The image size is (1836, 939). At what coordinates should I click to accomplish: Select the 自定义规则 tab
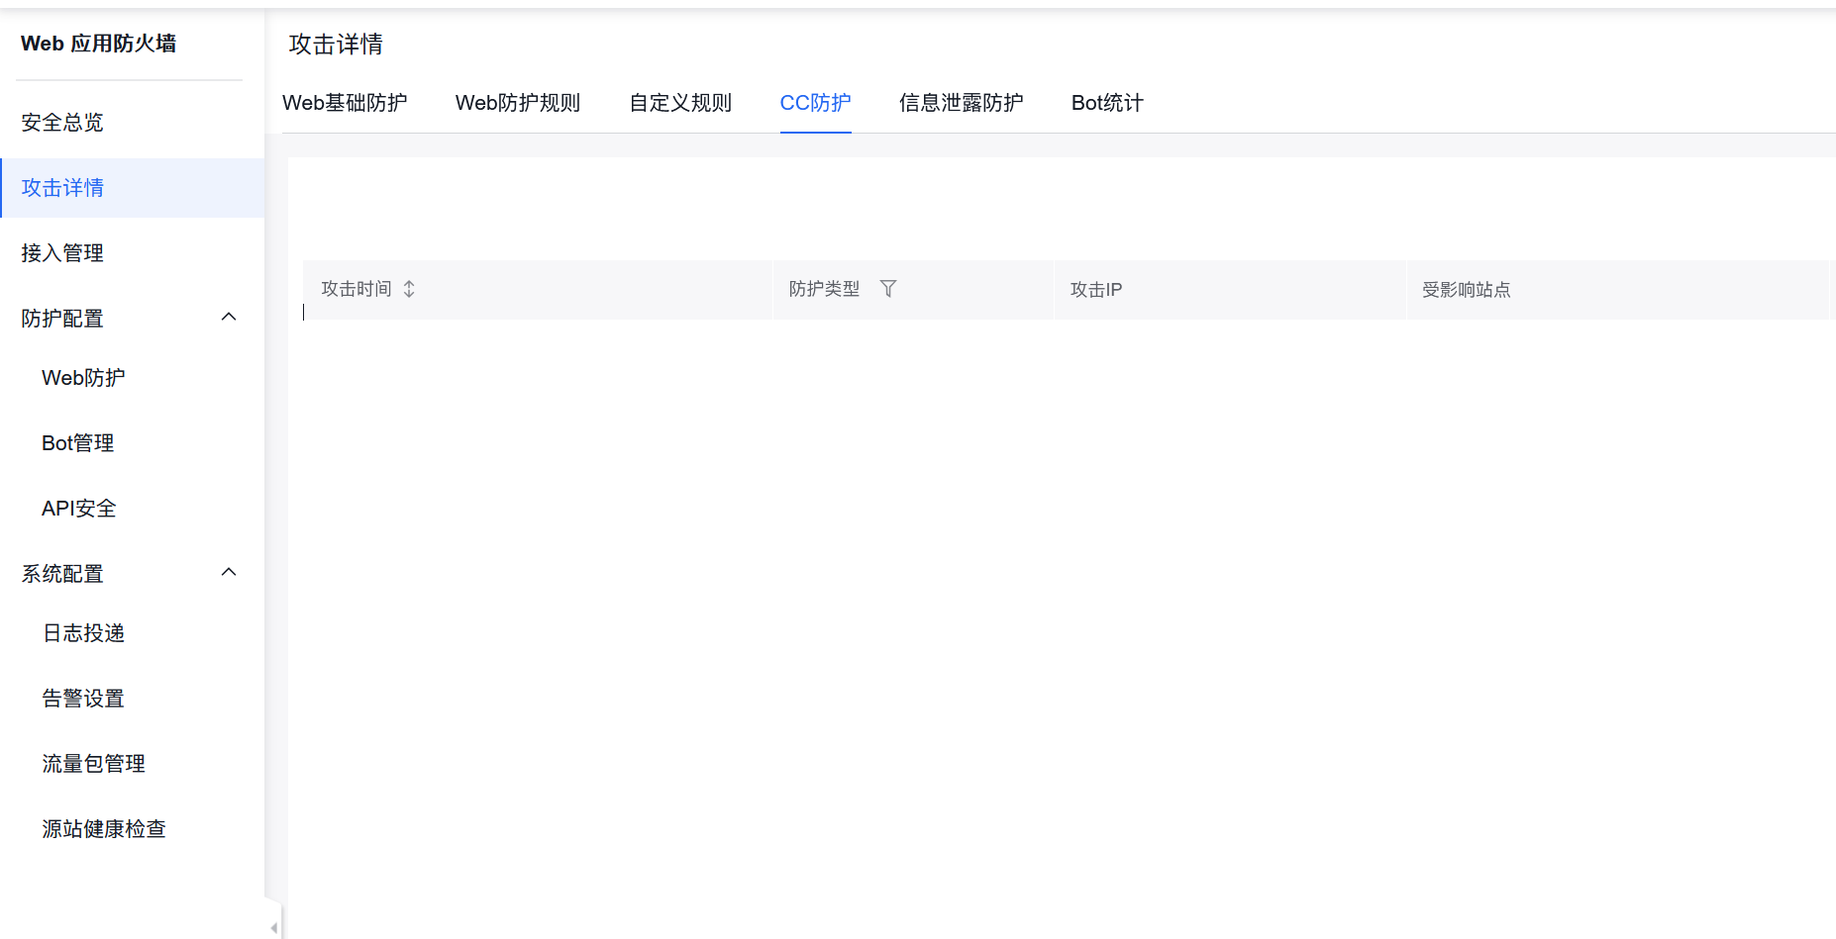tap(680, 103)
